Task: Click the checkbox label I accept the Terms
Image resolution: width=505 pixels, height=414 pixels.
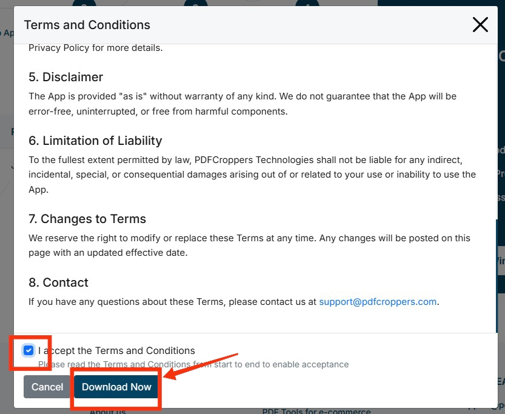Action: 116,350
